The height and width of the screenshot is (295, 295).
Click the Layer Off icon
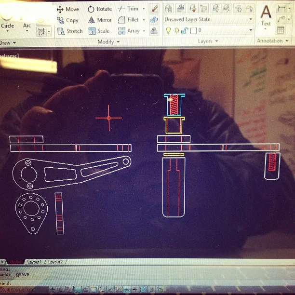(x=249, y=8)
